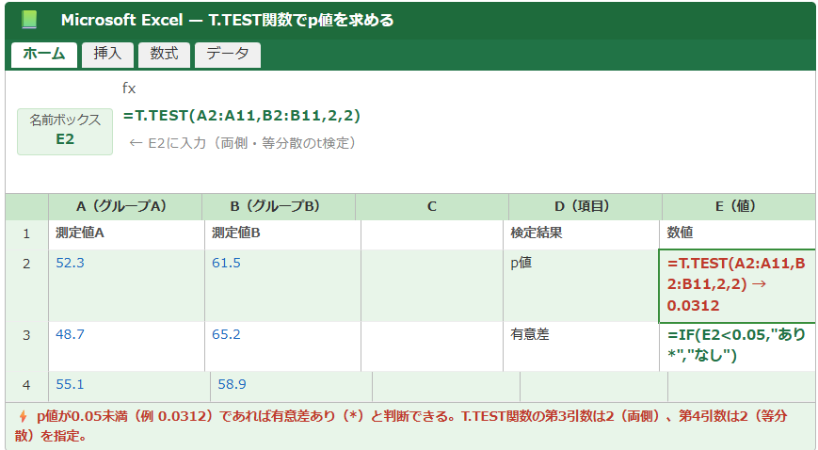
Task: Click cell E3 containing IF formula
Action: [737, 346]
